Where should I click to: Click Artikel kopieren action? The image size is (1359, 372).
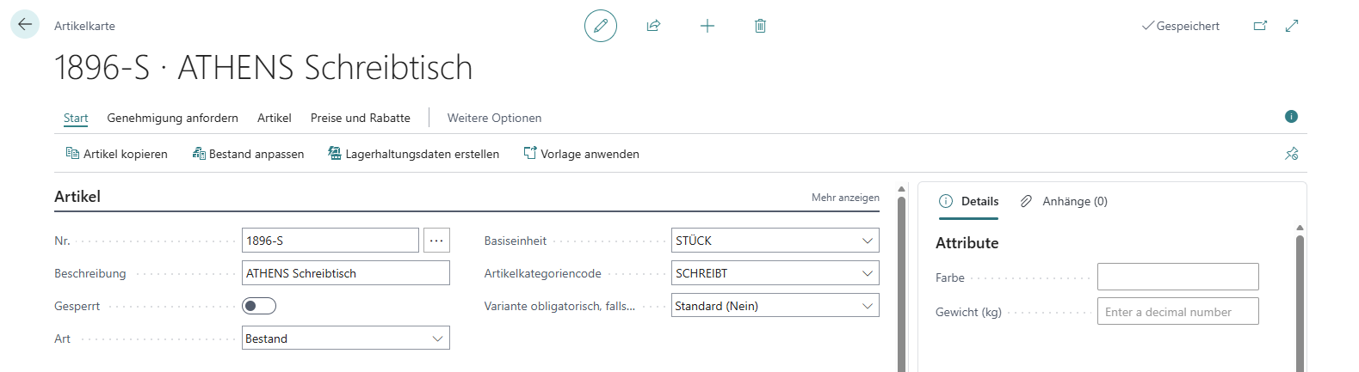point(117,154)
